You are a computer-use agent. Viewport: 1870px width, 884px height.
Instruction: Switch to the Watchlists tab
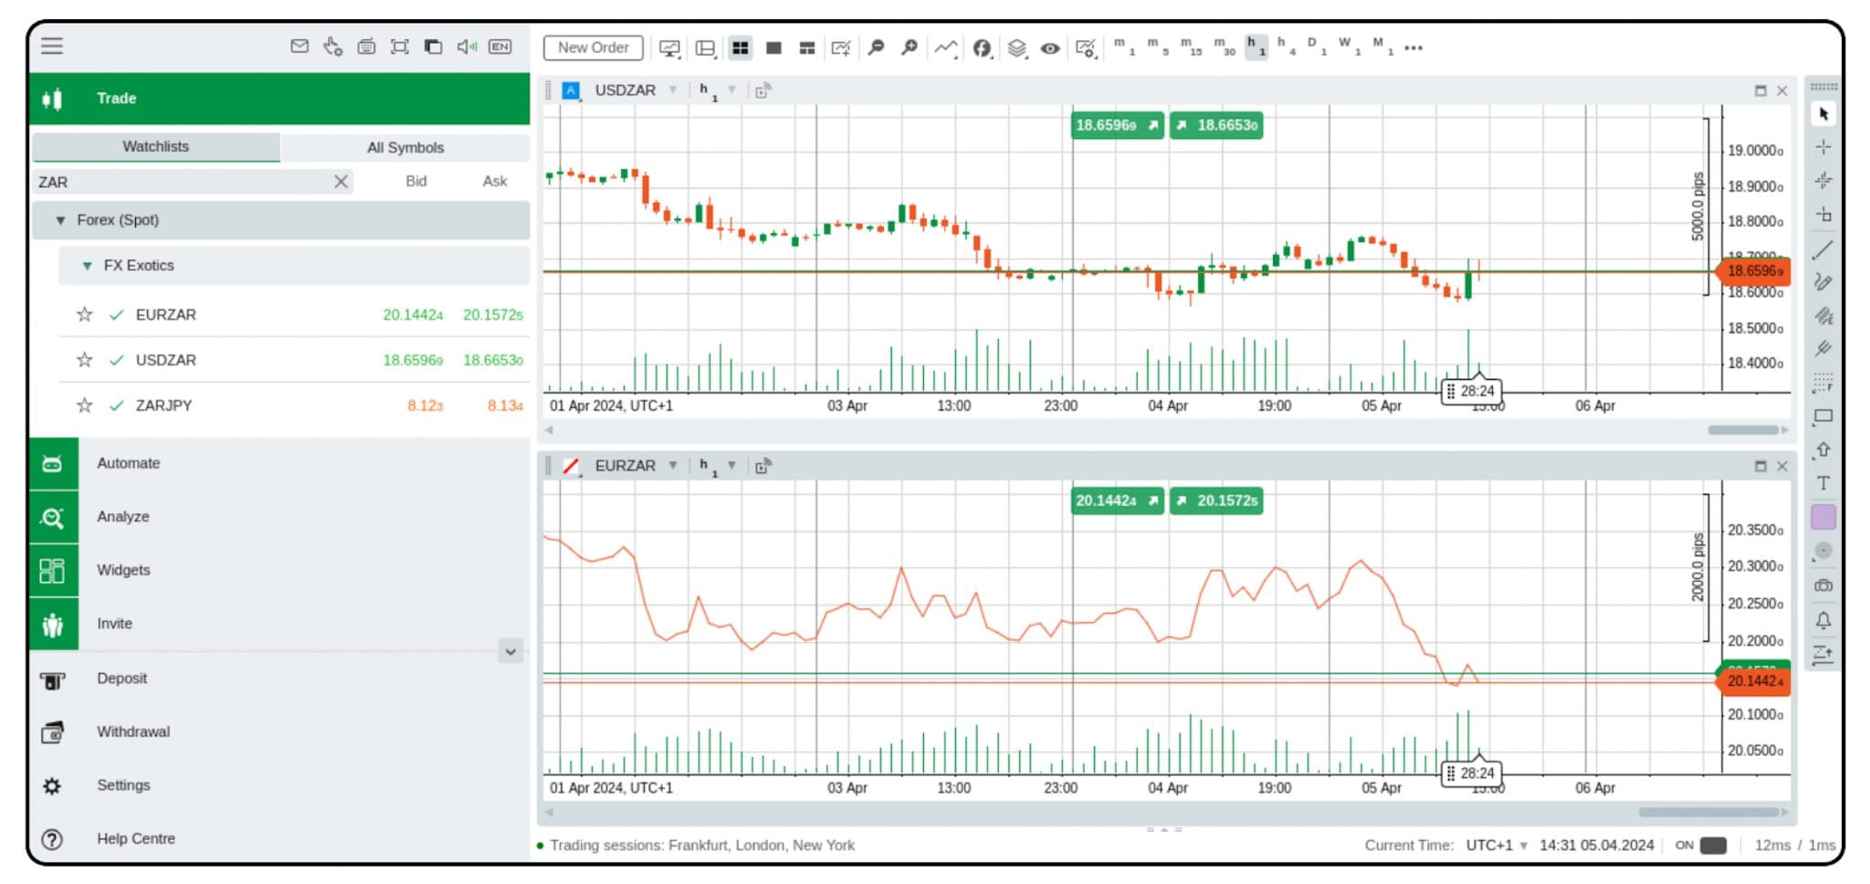coord(156,147)
